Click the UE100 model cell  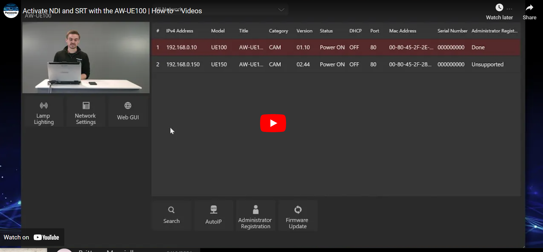(x=219, y=47)
